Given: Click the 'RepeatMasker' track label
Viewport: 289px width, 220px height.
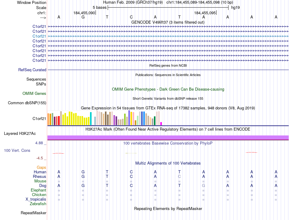Looking at the screenshot, I should (x=33, y=213).
